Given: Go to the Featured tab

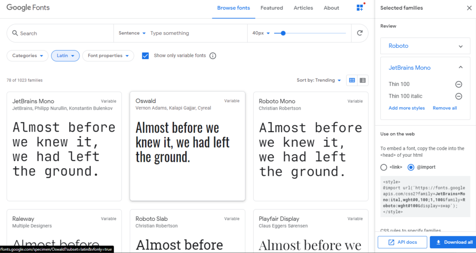Looking at the screenshot, I should (x=271, y=8).
